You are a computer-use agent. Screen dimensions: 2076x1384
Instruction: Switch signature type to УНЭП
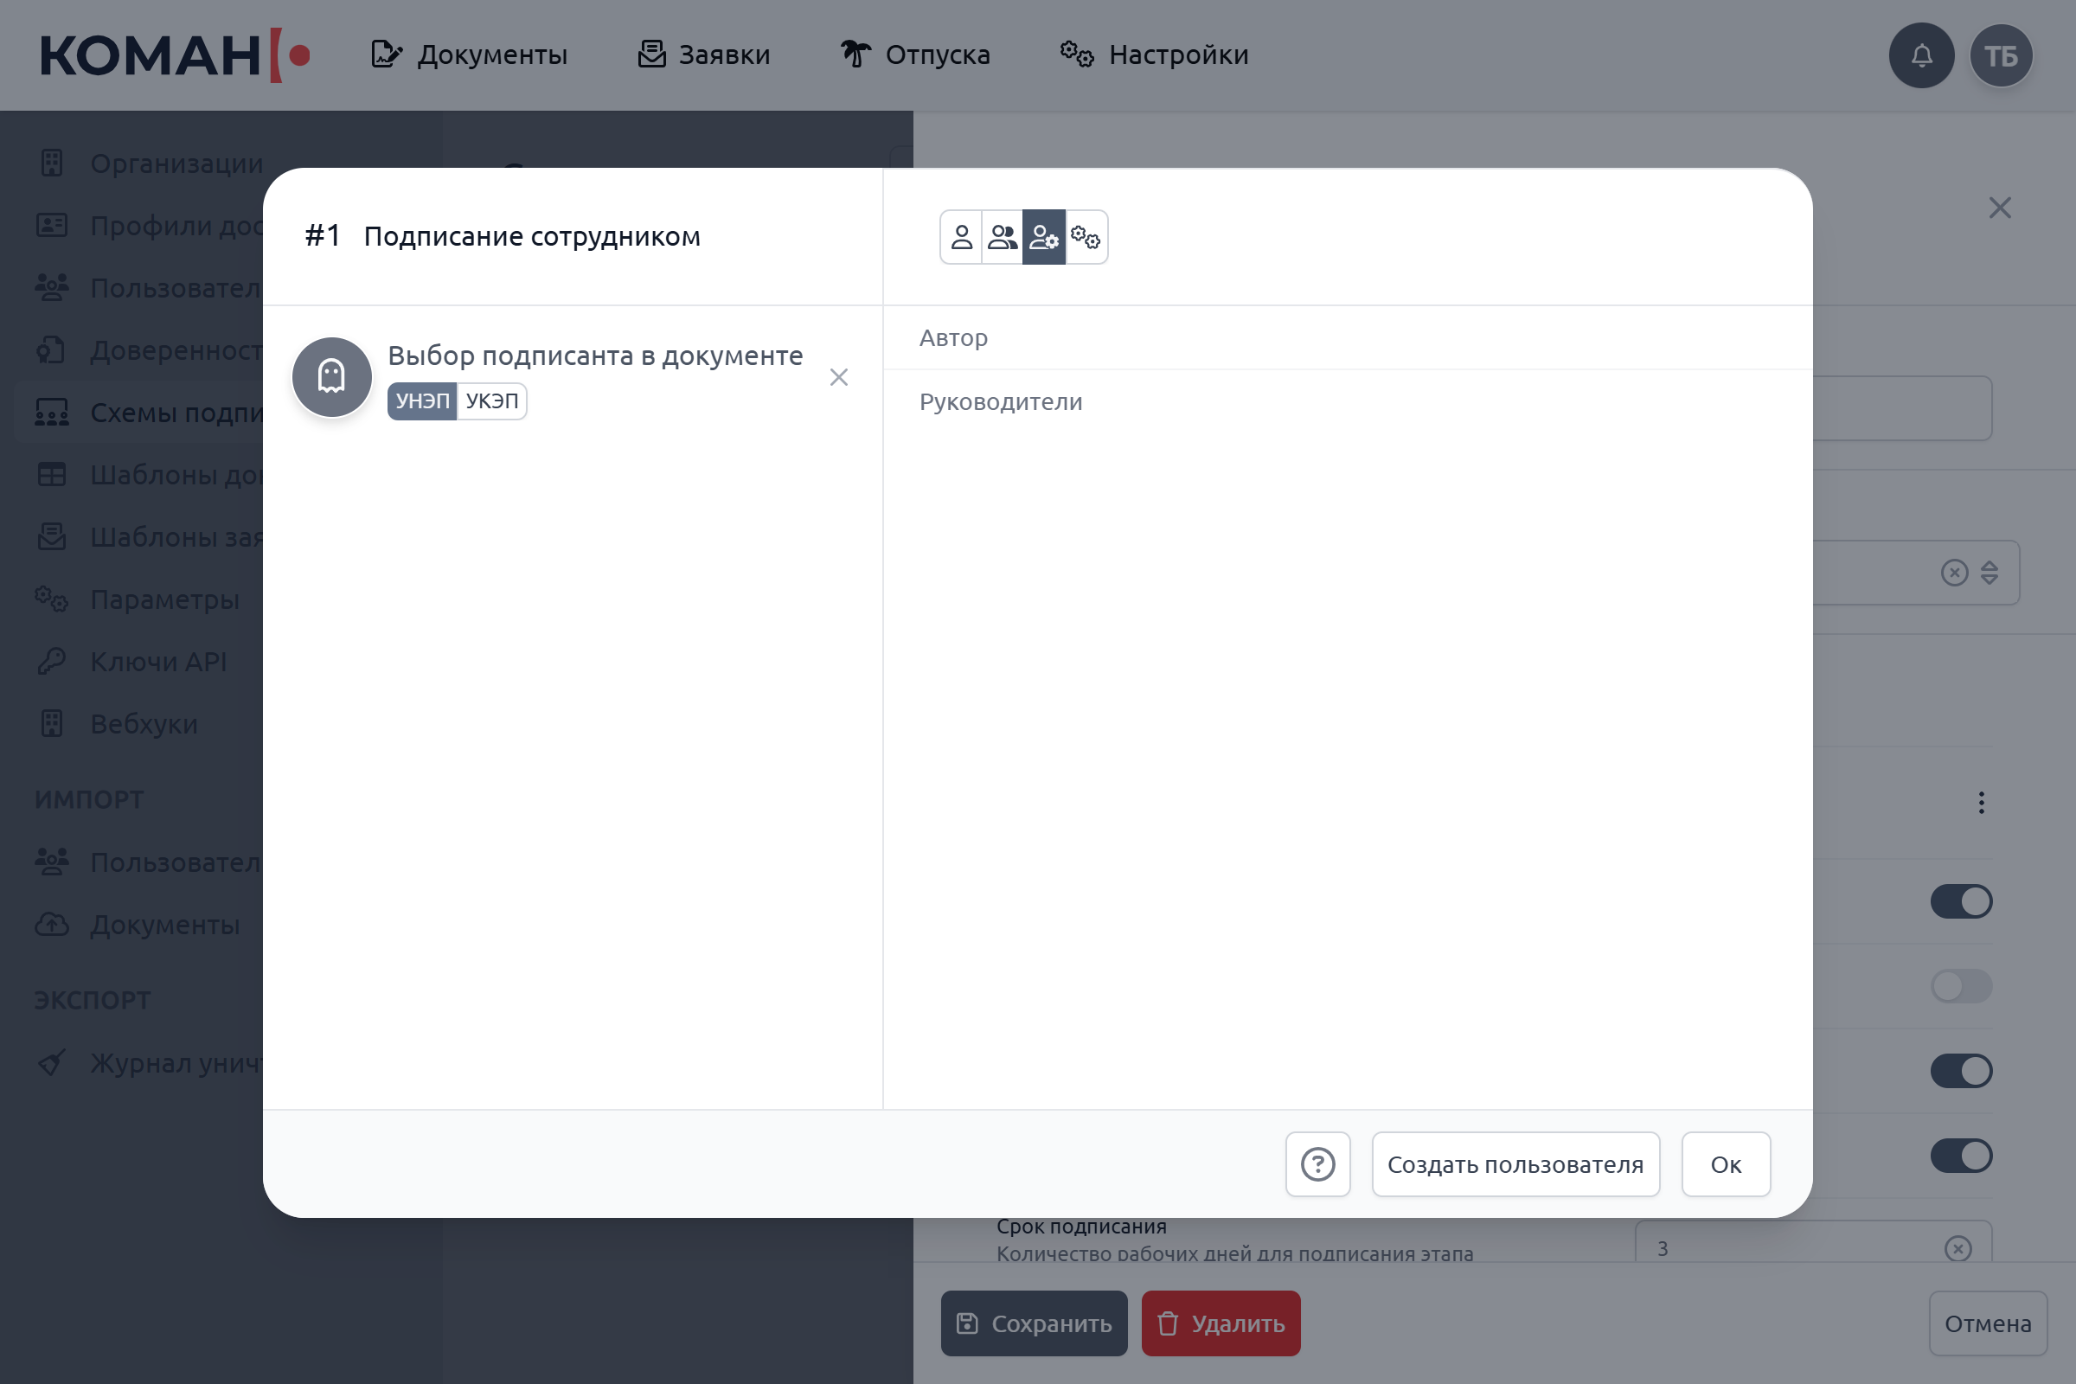tap(422, 401)
